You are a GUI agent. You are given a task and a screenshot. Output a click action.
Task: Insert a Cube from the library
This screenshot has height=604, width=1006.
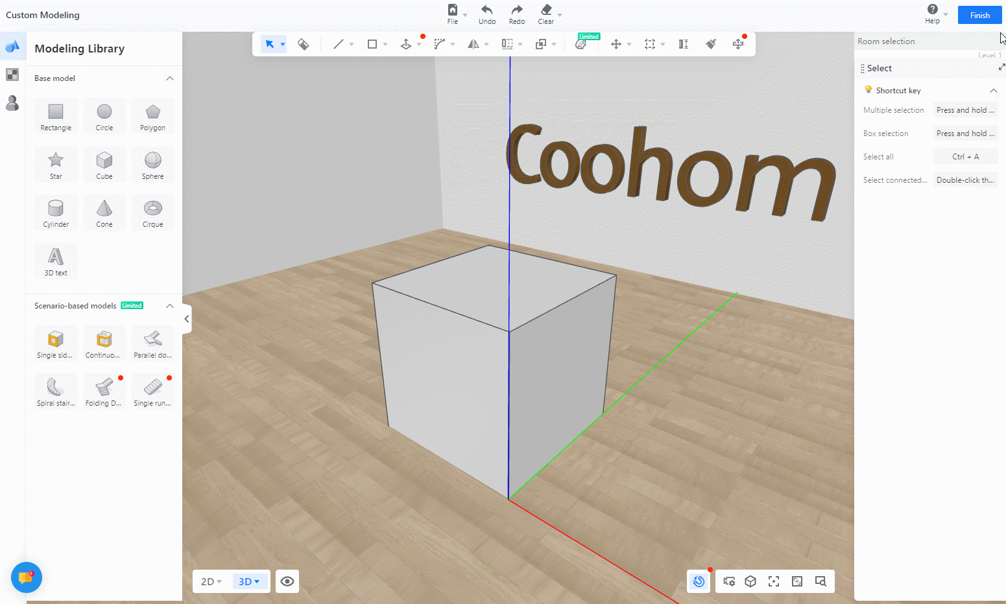[x=104, y=165]
